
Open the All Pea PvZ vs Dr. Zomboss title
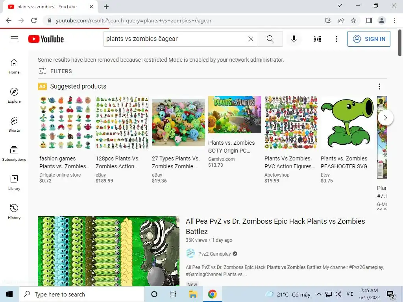pos(275,226)
